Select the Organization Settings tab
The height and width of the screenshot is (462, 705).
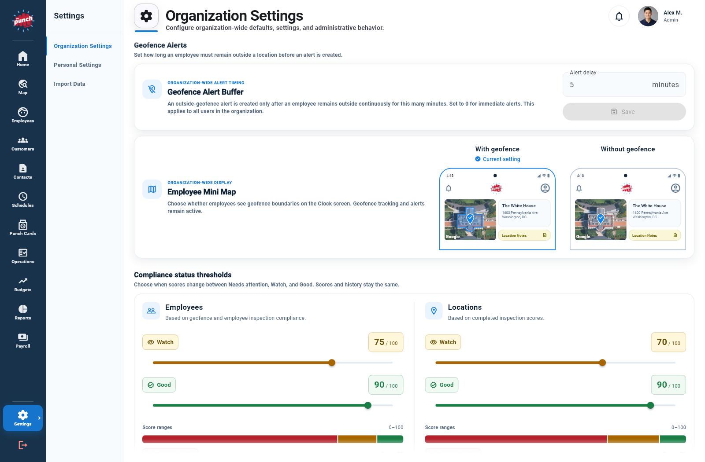tap(83, 46)
